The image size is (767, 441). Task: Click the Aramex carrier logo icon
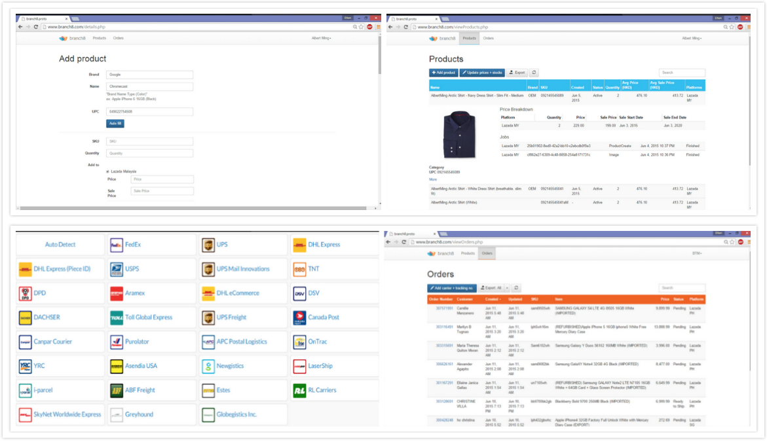coord(117,294)
